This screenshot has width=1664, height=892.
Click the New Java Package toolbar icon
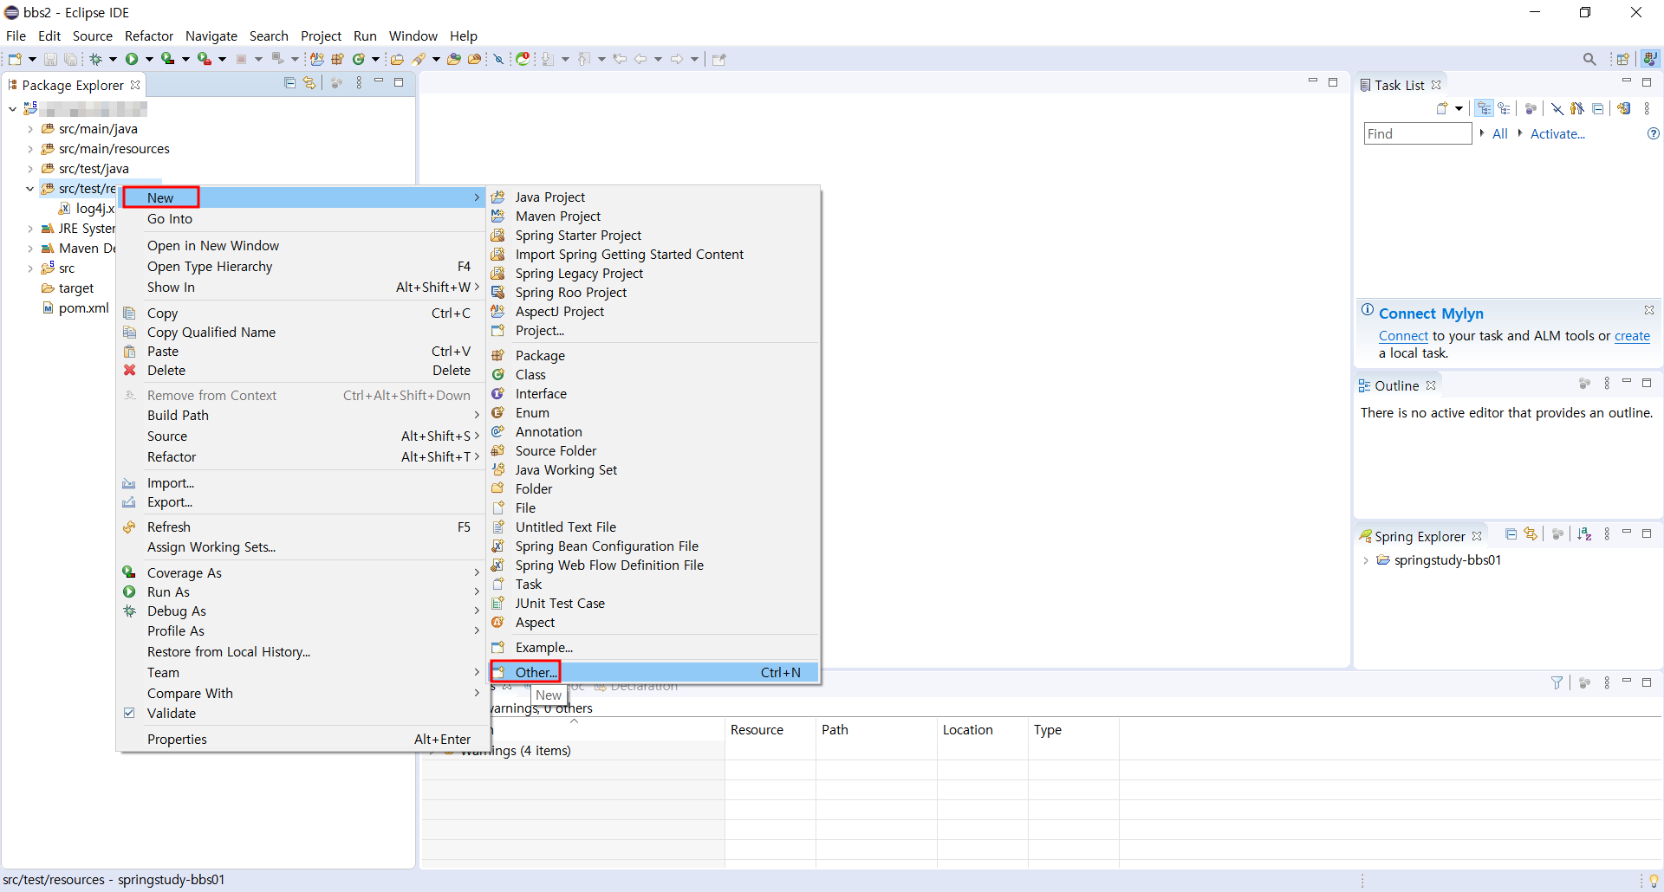[x=337, y=59]
